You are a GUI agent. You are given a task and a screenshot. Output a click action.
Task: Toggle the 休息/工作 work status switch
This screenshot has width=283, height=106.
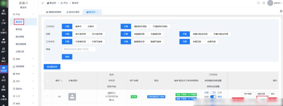tap(213, 93)
